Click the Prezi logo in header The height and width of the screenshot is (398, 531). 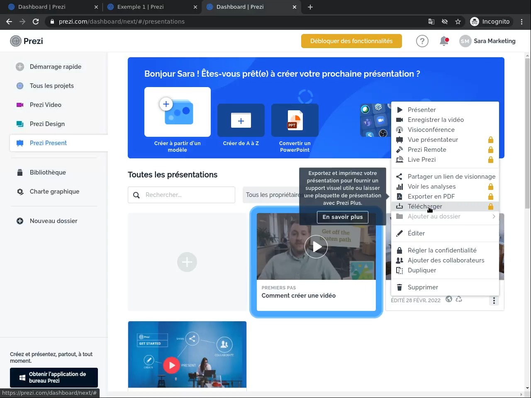[27, 41]
